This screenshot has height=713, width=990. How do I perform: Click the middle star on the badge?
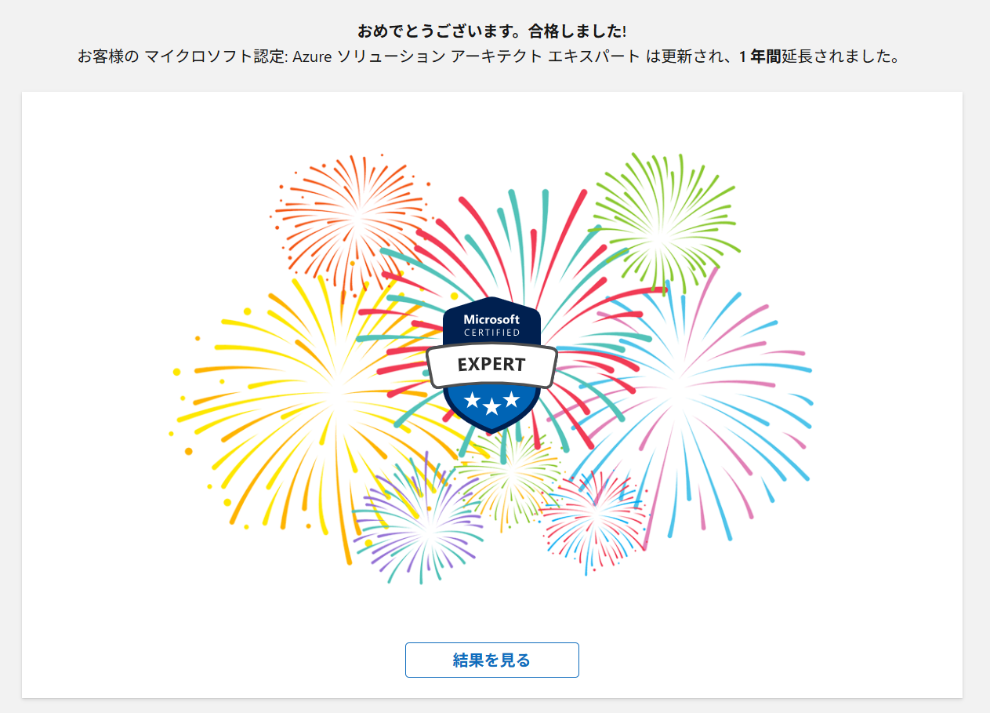491,406
